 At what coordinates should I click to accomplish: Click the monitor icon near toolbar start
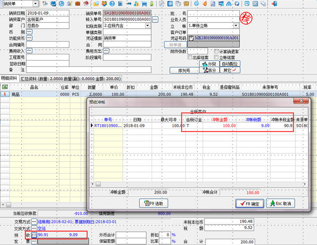click(53, 4)
